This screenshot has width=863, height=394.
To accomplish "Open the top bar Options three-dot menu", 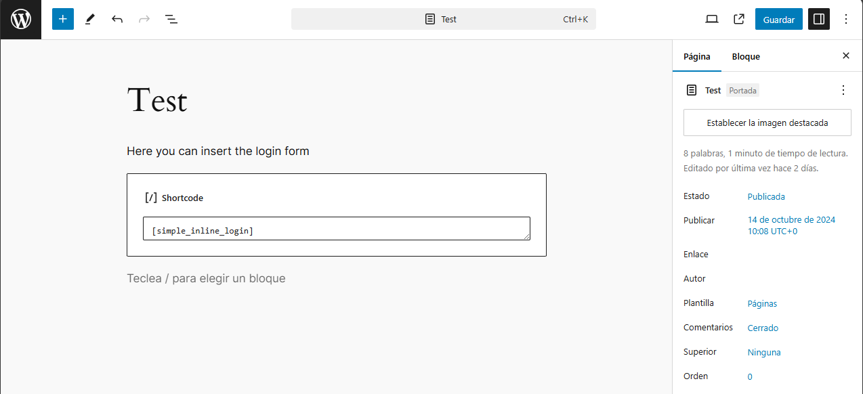I will coord(846,19).
